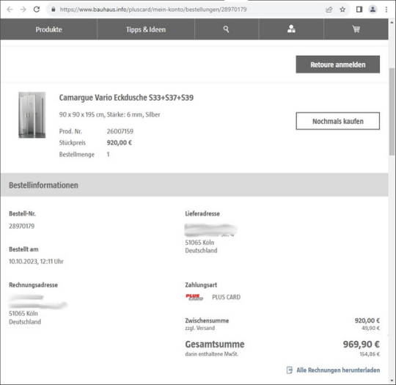Click the Rechnungsadresse heading
This screenshot has height=385, width=396.
(33, 285)
